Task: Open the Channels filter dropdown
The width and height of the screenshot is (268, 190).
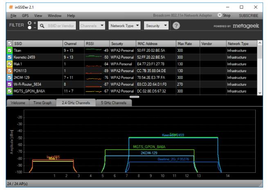Action: pos(92,26)
